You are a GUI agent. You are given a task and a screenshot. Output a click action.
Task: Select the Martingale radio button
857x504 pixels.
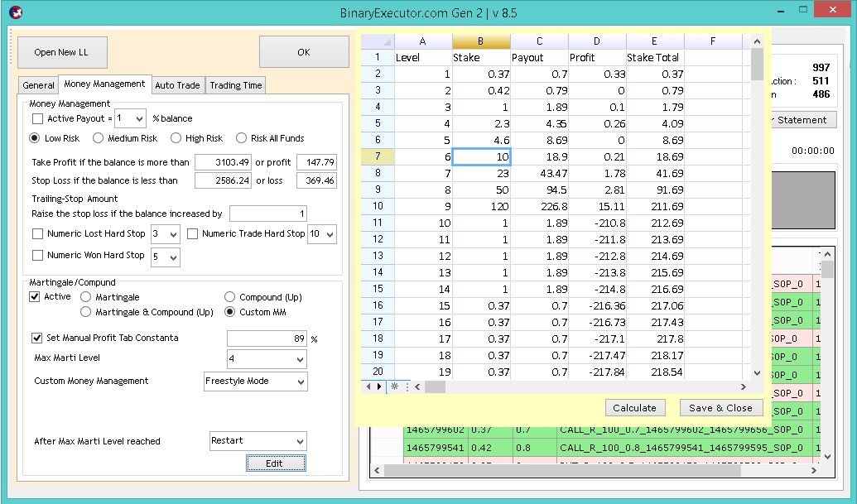tap(85, 296)
